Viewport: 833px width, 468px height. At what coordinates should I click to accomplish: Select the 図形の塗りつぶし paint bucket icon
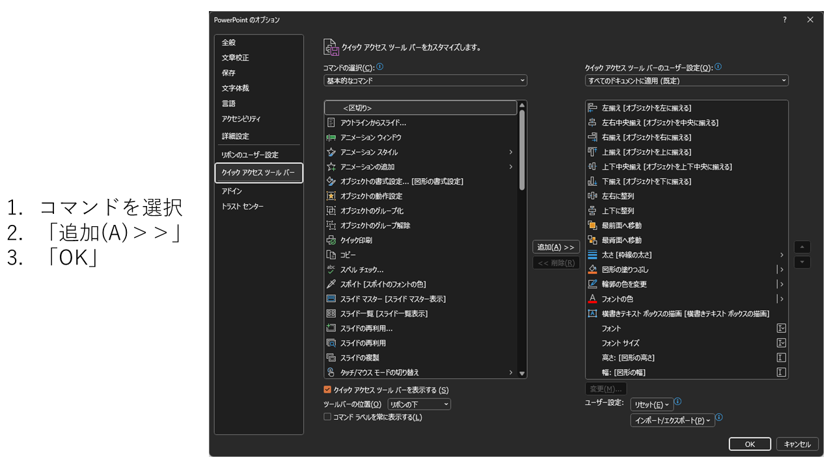point(592,269)
